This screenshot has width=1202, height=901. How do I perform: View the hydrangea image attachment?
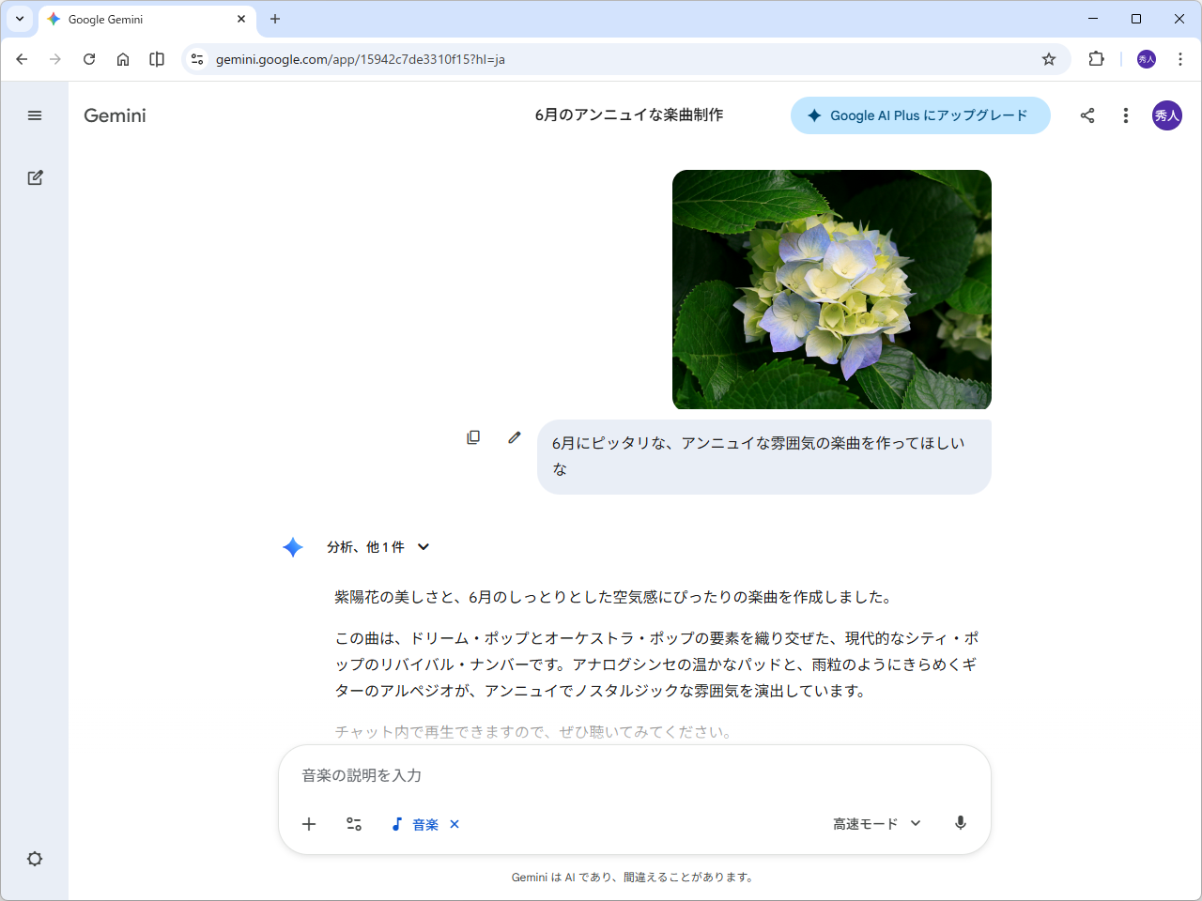[831, 288]
